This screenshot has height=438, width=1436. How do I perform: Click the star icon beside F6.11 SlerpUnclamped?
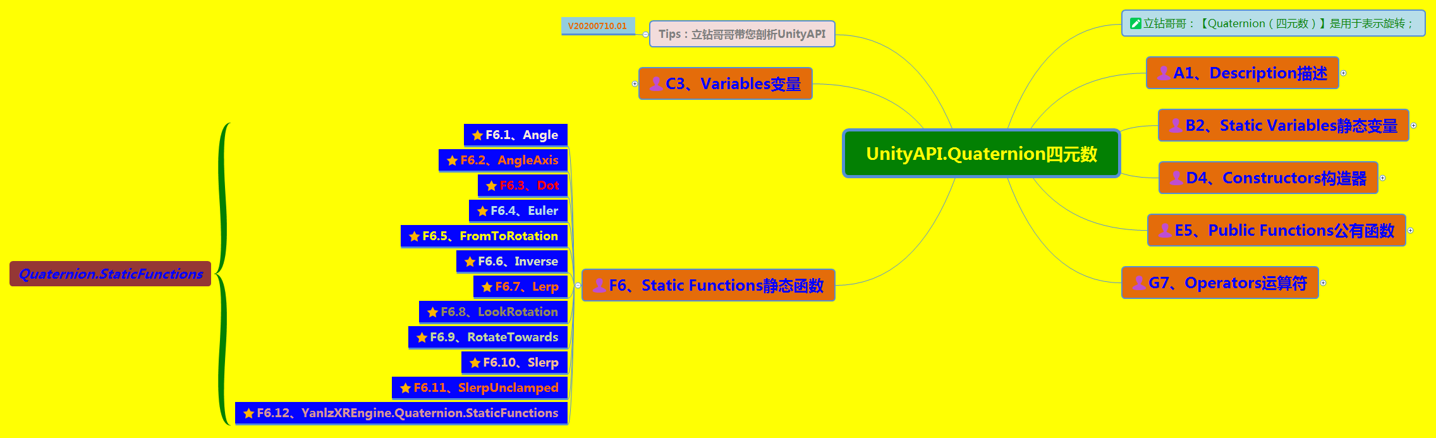pos(406,388)
